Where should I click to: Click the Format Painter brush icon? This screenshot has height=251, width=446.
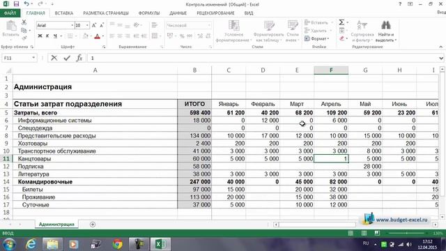pyautogui.click(x=24, y=38)
